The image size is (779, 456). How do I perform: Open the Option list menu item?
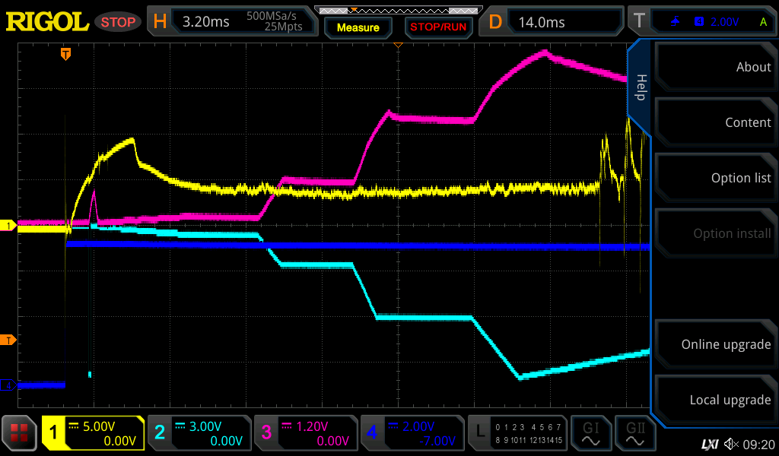pyautogui.click(x=715, y=178)
